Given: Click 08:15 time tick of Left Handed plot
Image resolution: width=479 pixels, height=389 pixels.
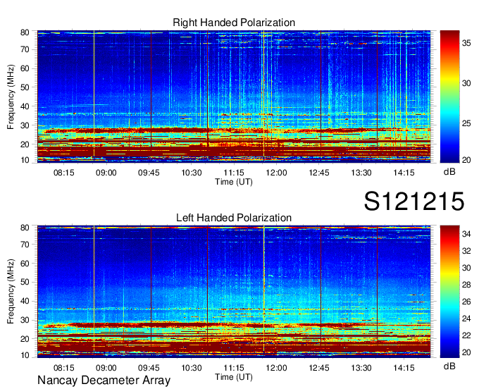Looking at the screenshot, I should point(64,368).
